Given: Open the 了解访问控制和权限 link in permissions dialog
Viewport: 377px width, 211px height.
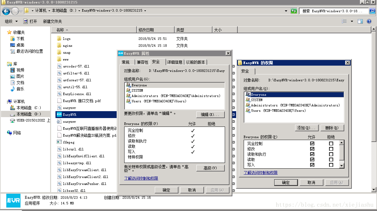Looking at the screenshot, I should [261, 172].
